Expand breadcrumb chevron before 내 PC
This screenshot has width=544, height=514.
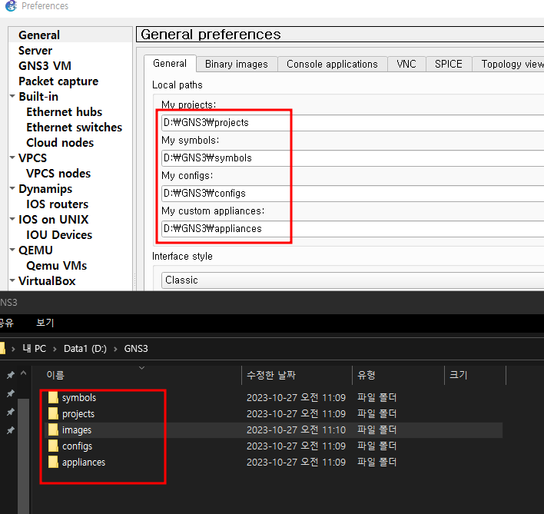coord(13,349)
